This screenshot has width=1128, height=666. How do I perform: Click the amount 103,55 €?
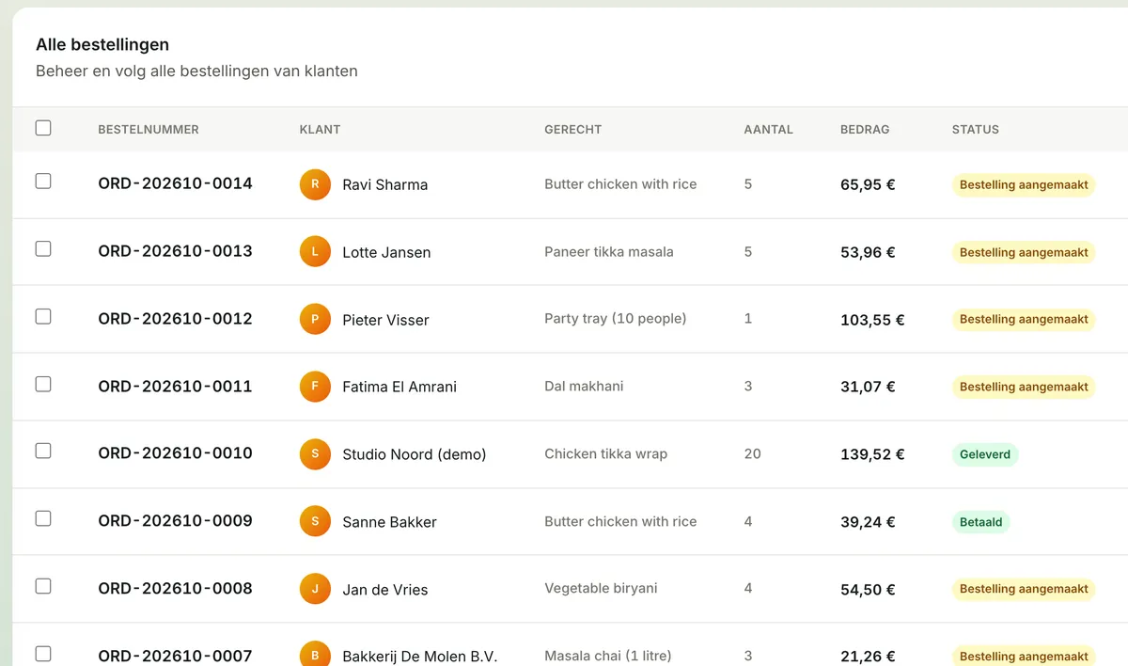pos(872,320)
